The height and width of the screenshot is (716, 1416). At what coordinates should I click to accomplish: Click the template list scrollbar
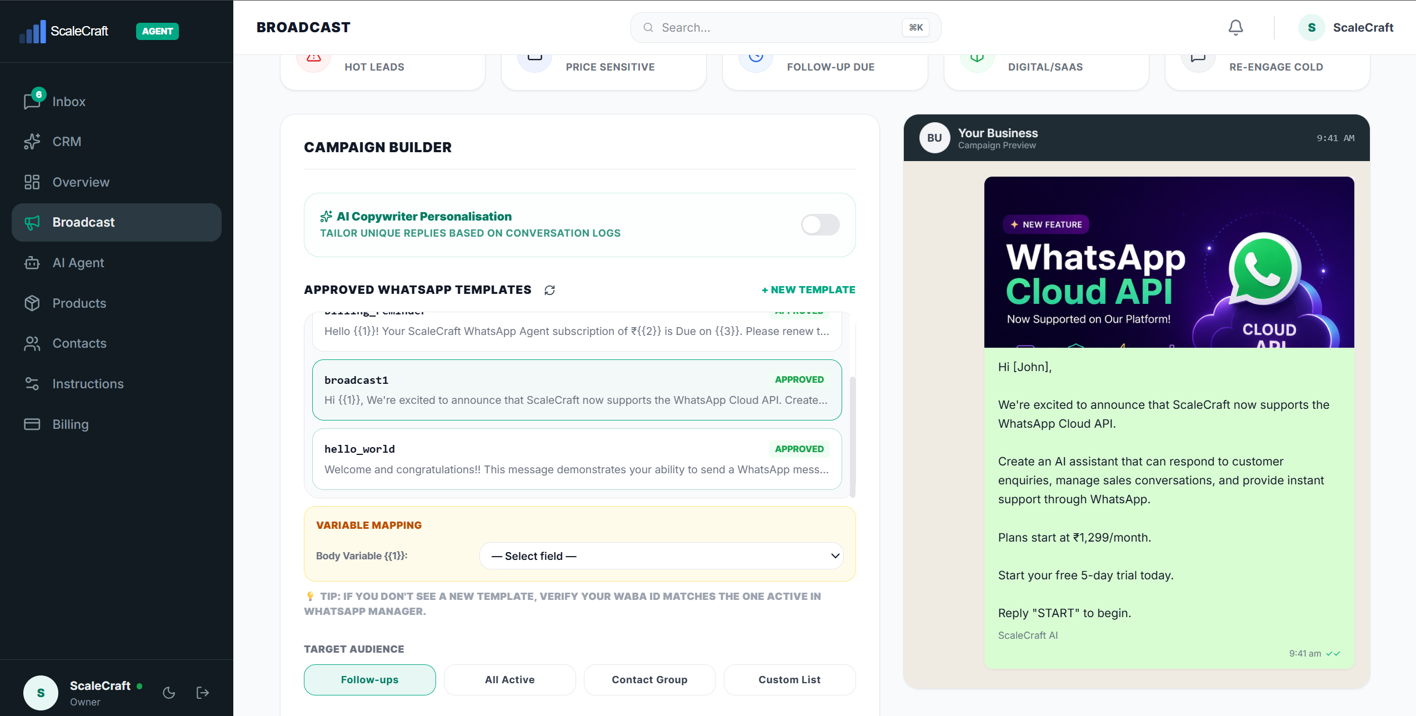[852, 437]
